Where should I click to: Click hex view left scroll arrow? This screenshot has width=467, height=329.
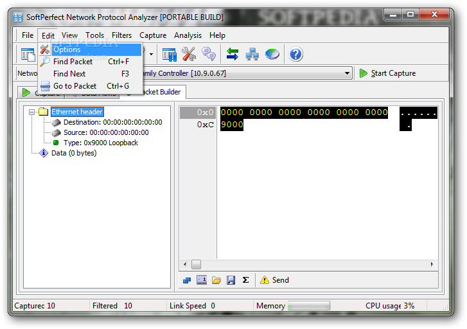coord(185,264)
